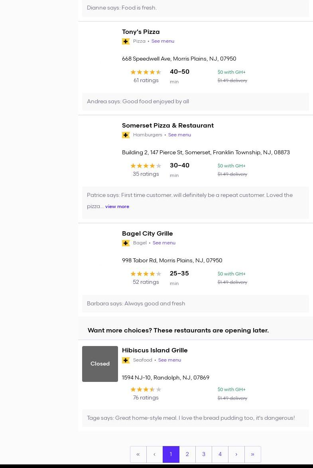Expand Patrice's review with view more
The width and height of the screenshot is (313, 468).
point(117,206)
